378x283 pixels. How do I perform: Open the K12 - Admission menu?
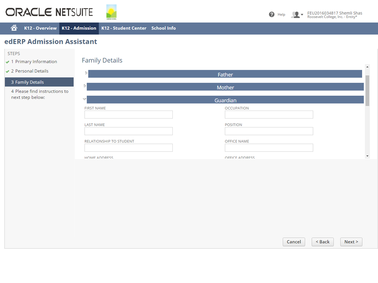tap(79, 28)
